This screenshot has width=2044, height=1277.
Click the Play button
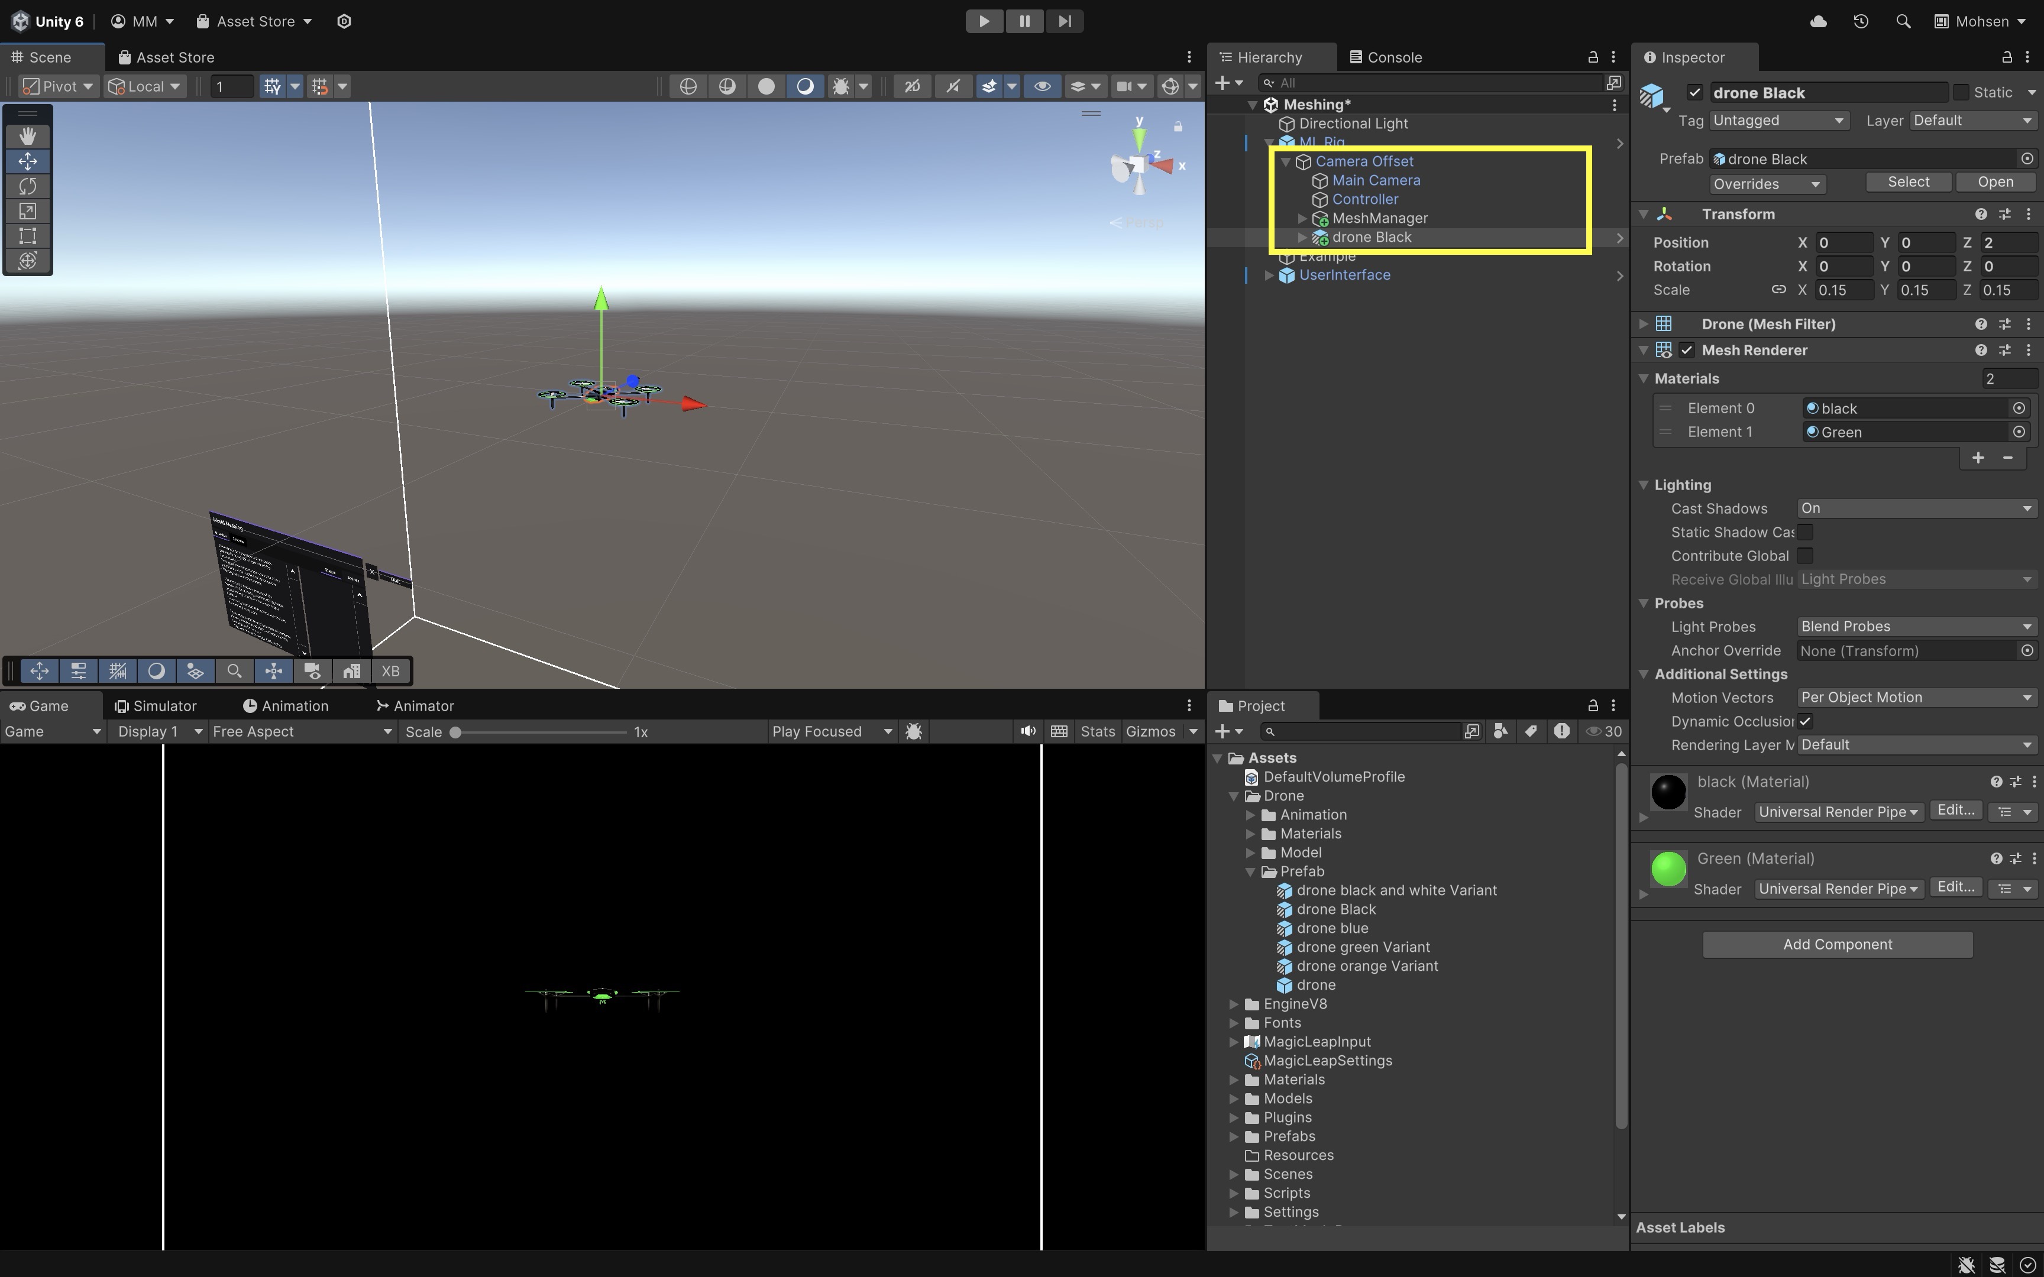(x=984, y=21)
